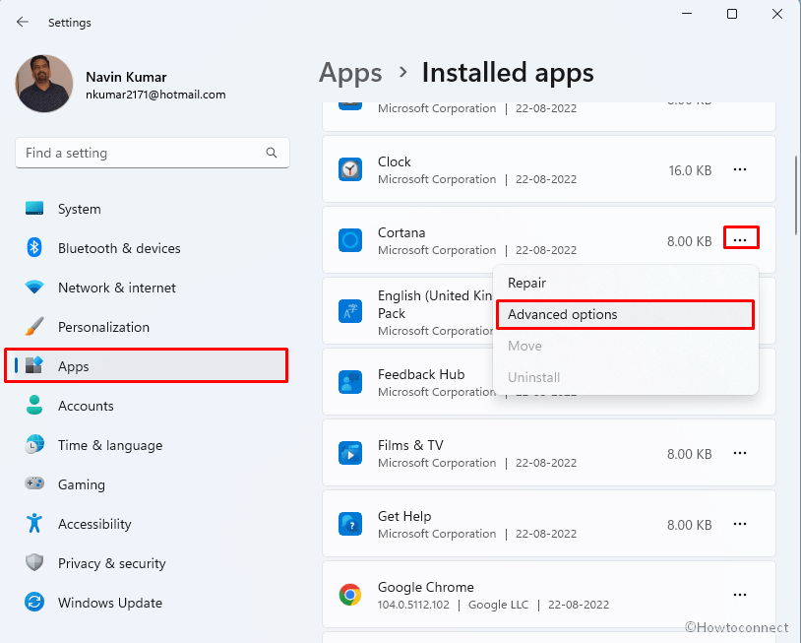Screen dimensions: 801x643
Task: Click the Accessibility figure icon
Action: [34, 524]
